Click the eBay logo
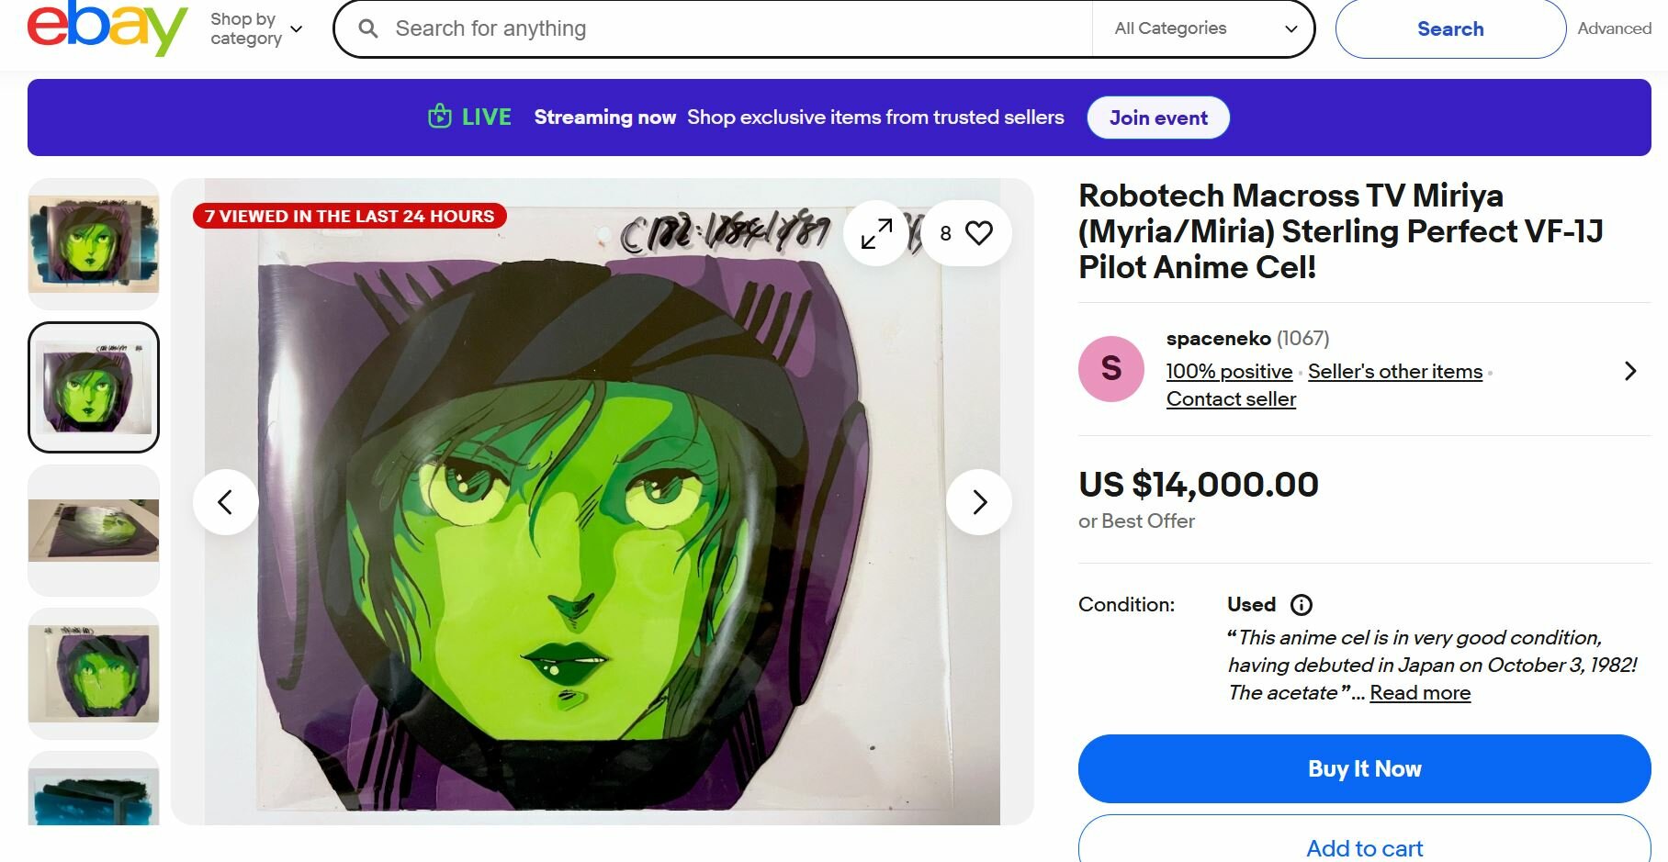Viewport: 1668px width, 862px height. [x=107, y=28]
